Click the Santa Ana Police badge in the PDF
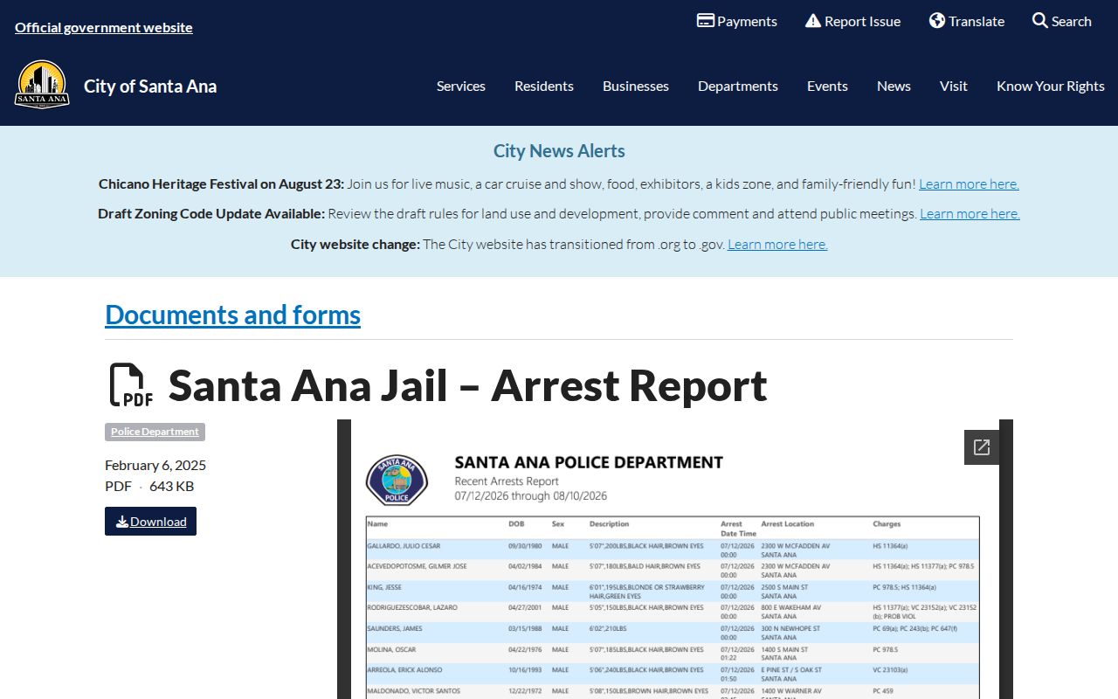This screenshot has height=699, width=1118. tap(397, 480)
